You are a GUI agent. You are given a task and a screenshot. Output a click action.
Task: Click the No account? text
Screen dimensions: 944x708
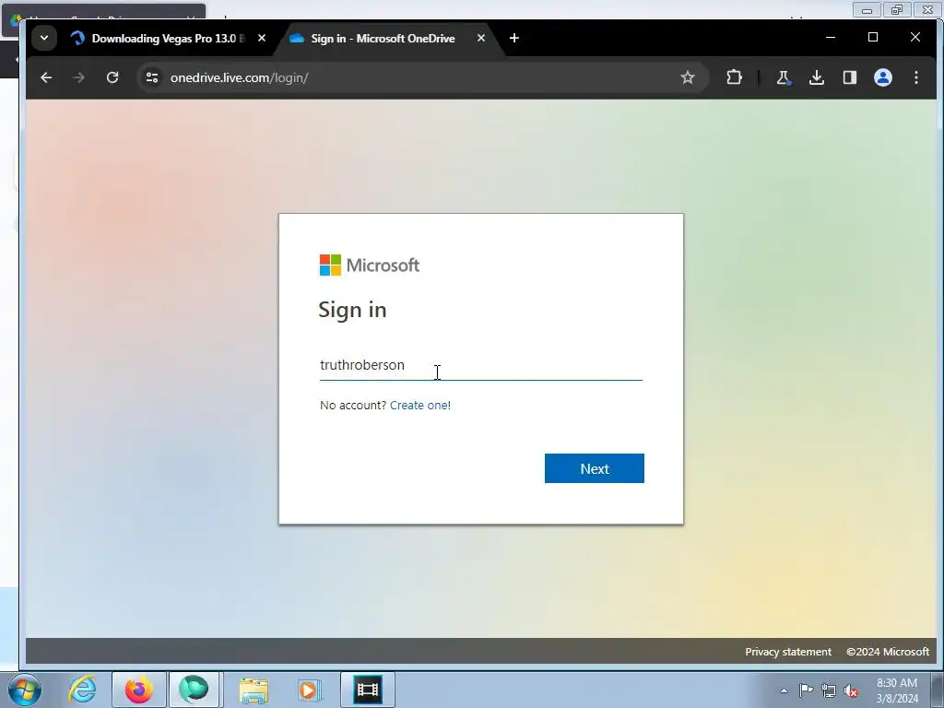pyautogui.click(x=353, y=406)
